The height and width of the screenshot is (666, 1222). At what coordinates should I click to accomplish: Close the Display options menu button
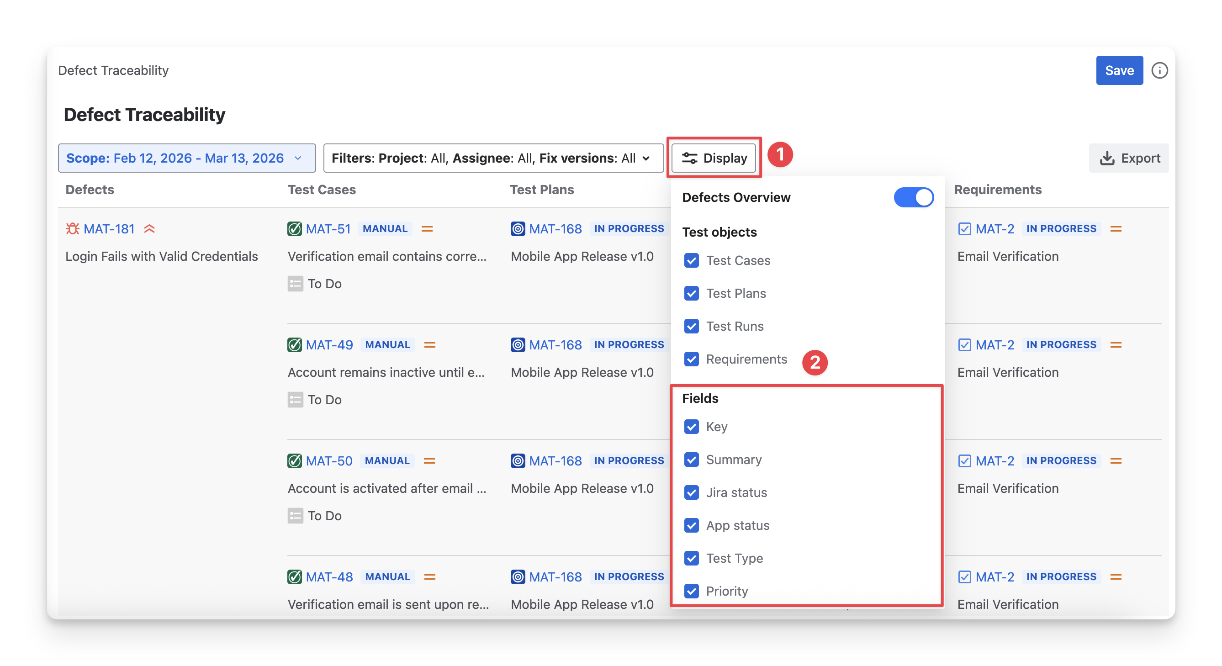pos(714,158)
